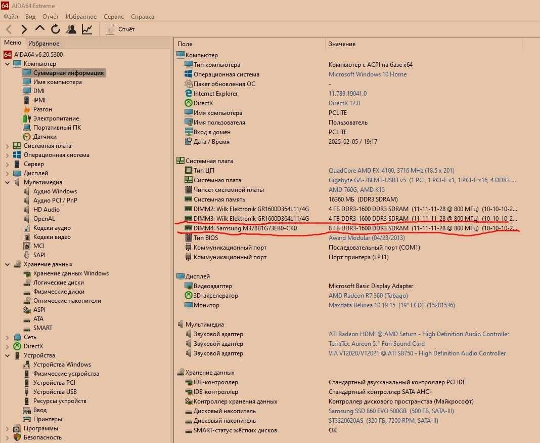
Task: Open the Файл menu
Action: pos(11,17)
